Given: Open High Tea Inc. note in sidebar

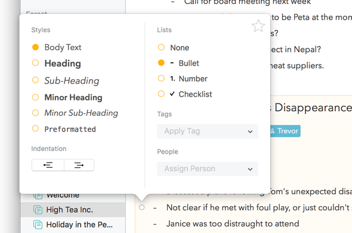Looking at the screenshot, I should pos(73,210).
